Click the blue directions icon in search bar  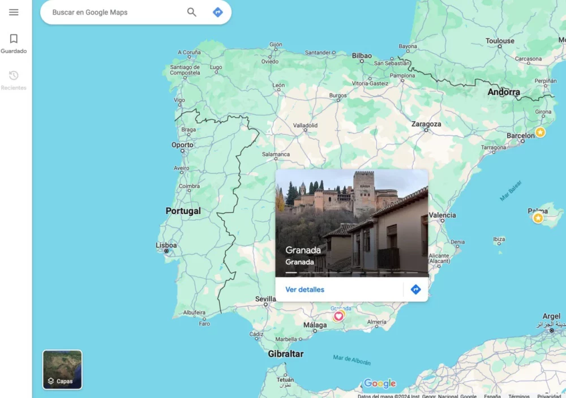218,12
